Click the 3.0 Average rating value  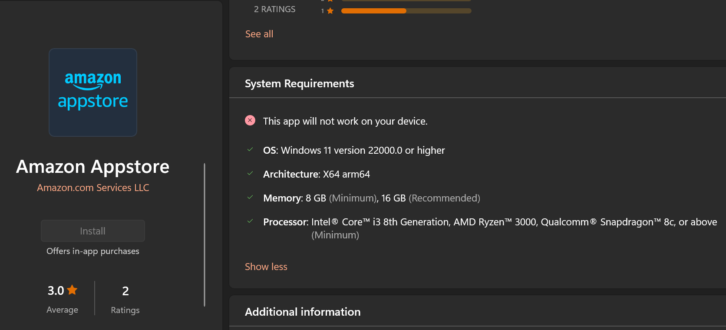pos(56,290)
